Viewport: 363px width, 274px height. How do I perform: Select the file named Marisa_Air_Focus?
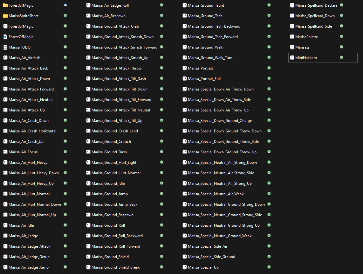[23, 152]
